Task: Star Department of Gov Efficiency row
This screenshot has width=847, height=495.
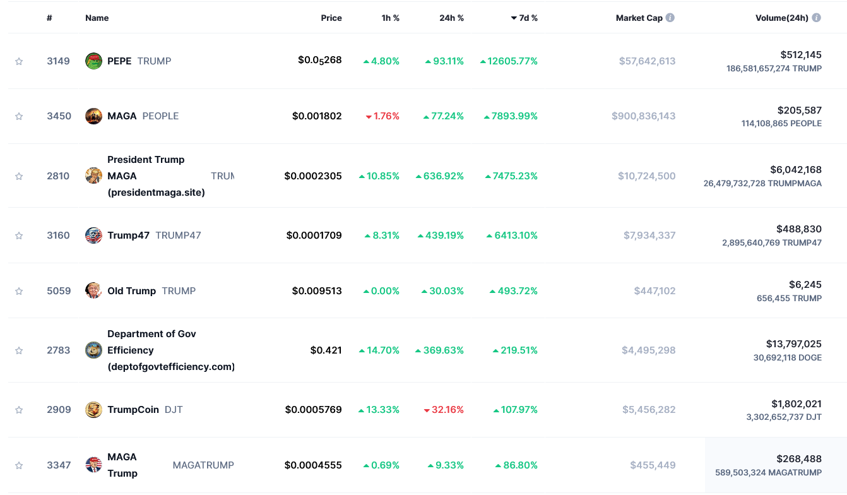Action: coord(19,350)
